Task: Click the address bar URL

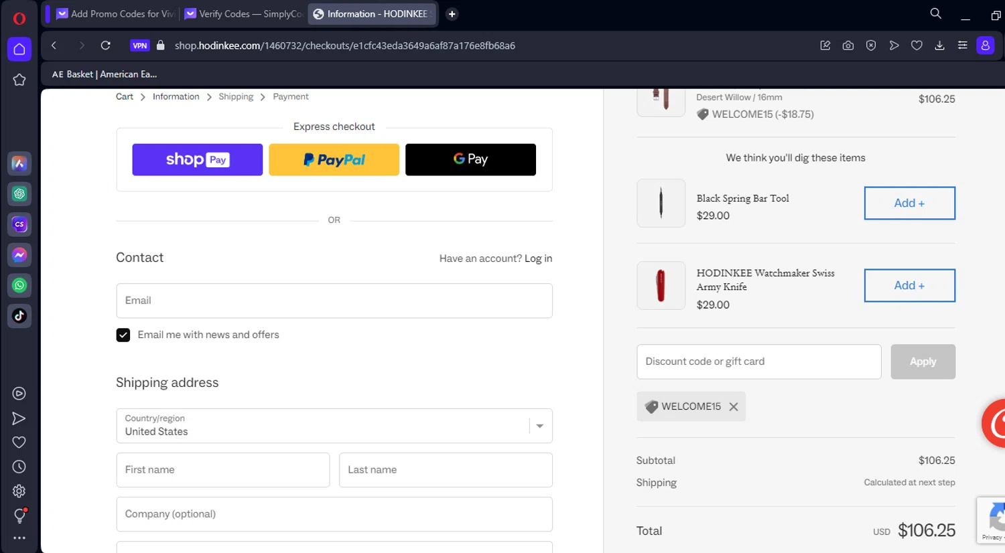Action: [x=345, y=46]
